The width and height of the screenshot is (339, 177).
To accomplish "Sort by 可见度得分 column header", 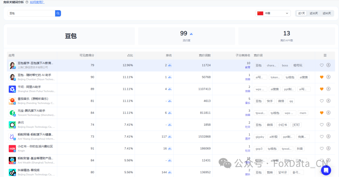I will [87, 55].
